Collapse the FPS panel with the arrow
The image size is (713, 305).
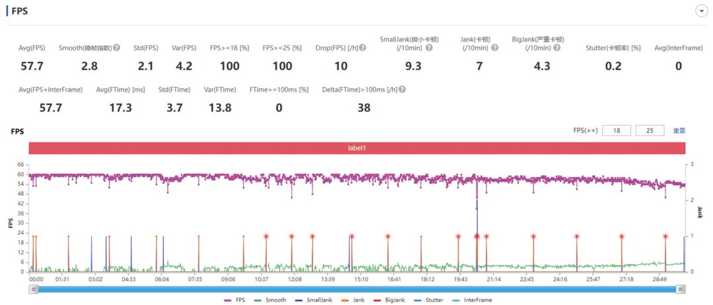(702, 11)
